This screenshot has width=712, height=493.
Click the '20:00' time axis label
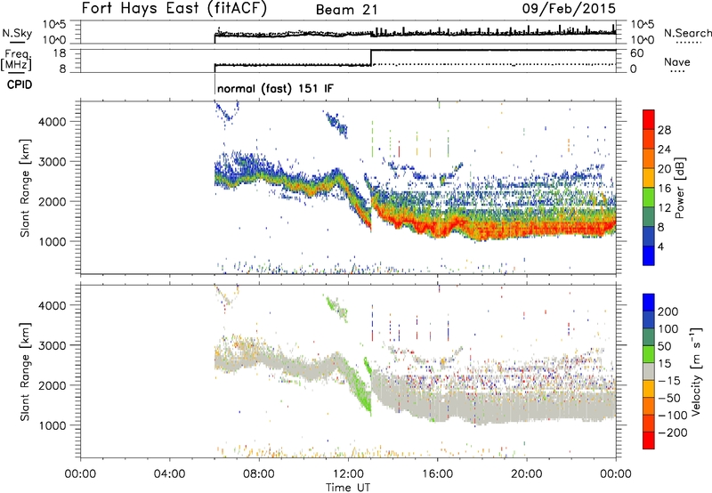pos(526,474)
